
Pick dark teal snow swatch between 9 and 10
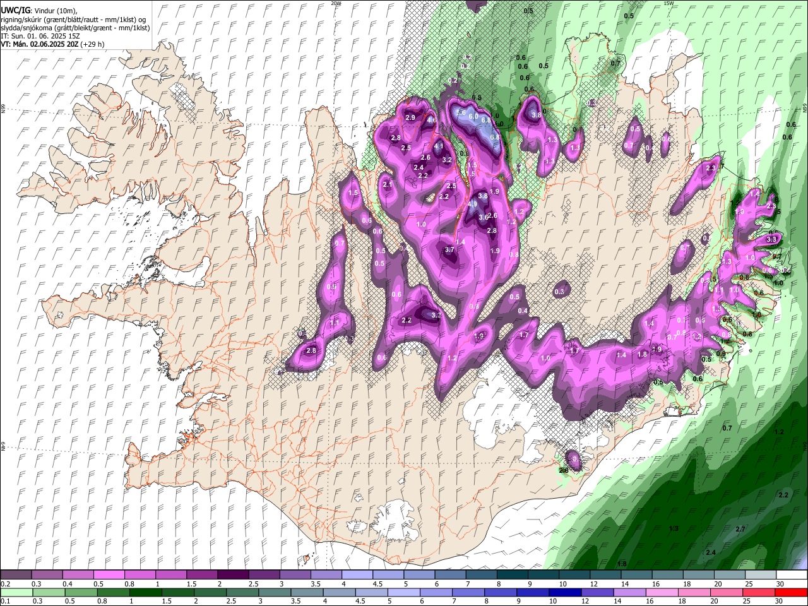[x=544, y=575]
